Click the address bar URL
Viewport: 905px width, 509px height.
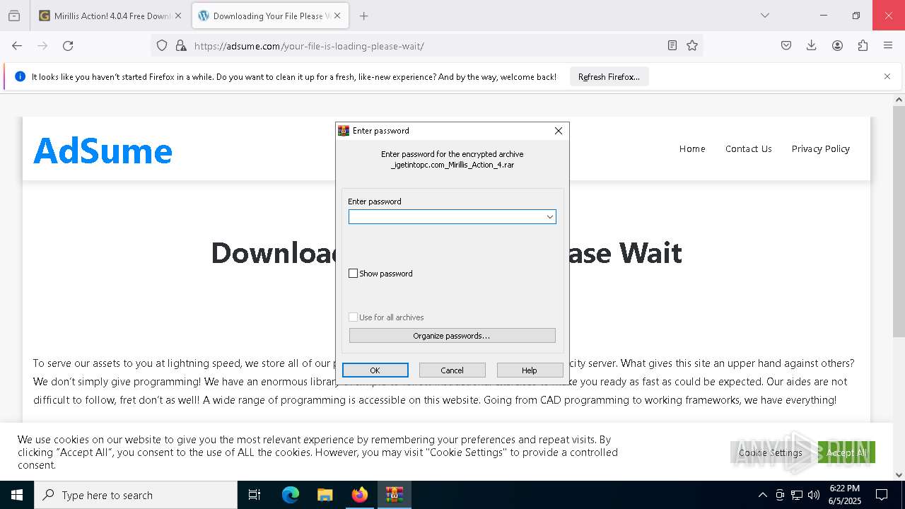(x=309, y=46)
